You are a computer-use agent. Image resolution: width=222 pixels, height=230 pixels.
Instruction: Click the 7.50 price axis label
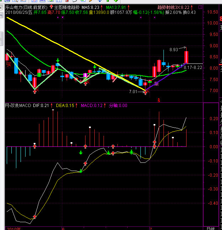(x=213, y=80)
